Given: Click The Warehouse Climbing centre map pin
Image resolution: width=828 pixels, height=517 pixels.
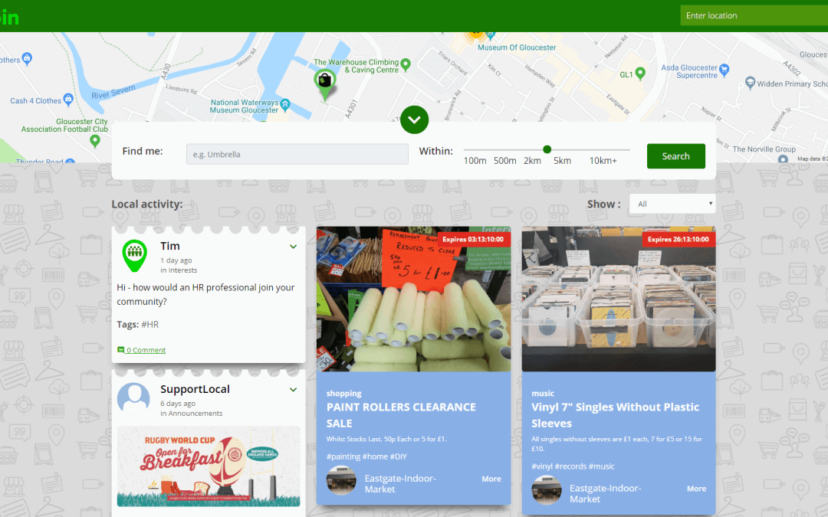Looking at the screenshot, I should [406, 64].
